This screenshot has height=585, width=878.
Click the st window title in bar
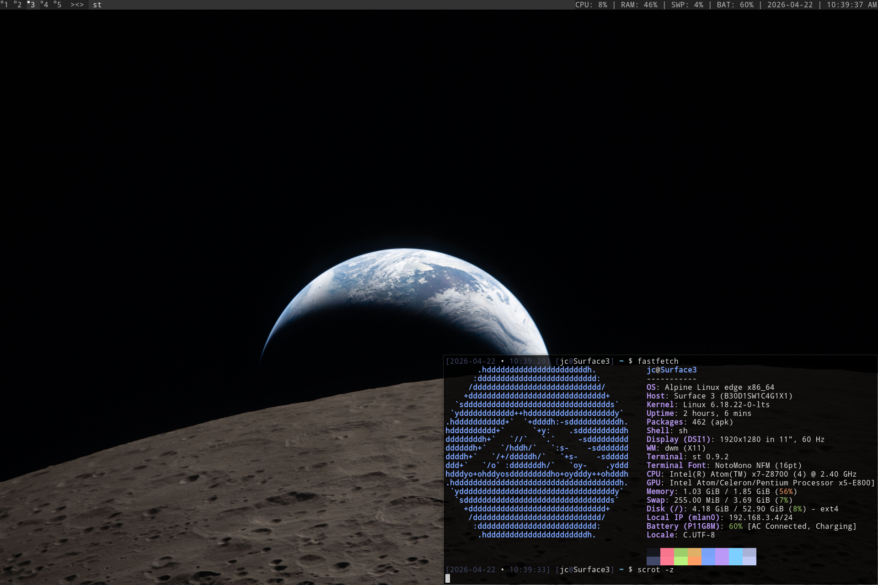tap(97, 5)
